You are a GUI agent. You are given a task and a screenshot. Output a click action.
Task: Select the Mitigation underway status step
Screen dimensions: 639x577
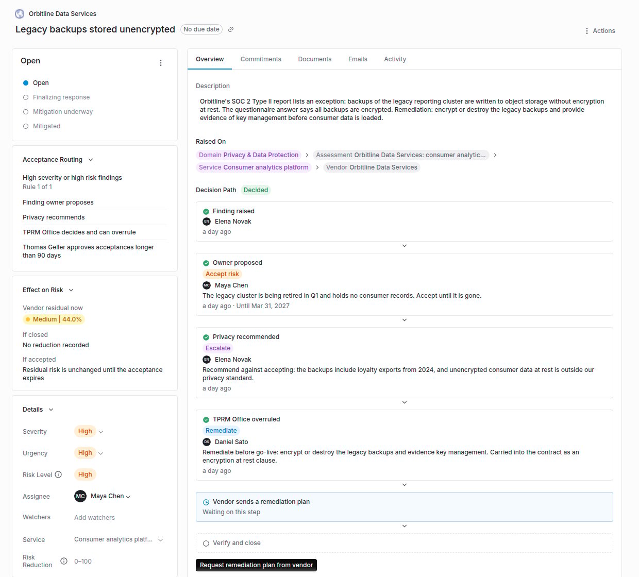[x=58, y=112]
